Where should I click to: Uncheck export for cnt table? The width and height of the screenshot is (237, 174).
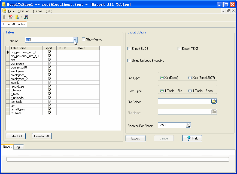tap(49, 60)
